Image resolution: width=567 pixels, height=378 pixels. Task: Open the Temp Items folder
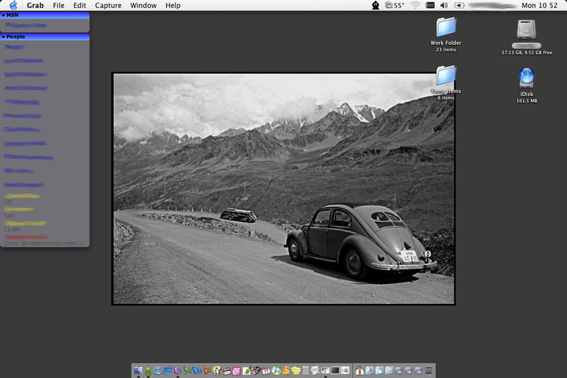(x=446, y=76)
